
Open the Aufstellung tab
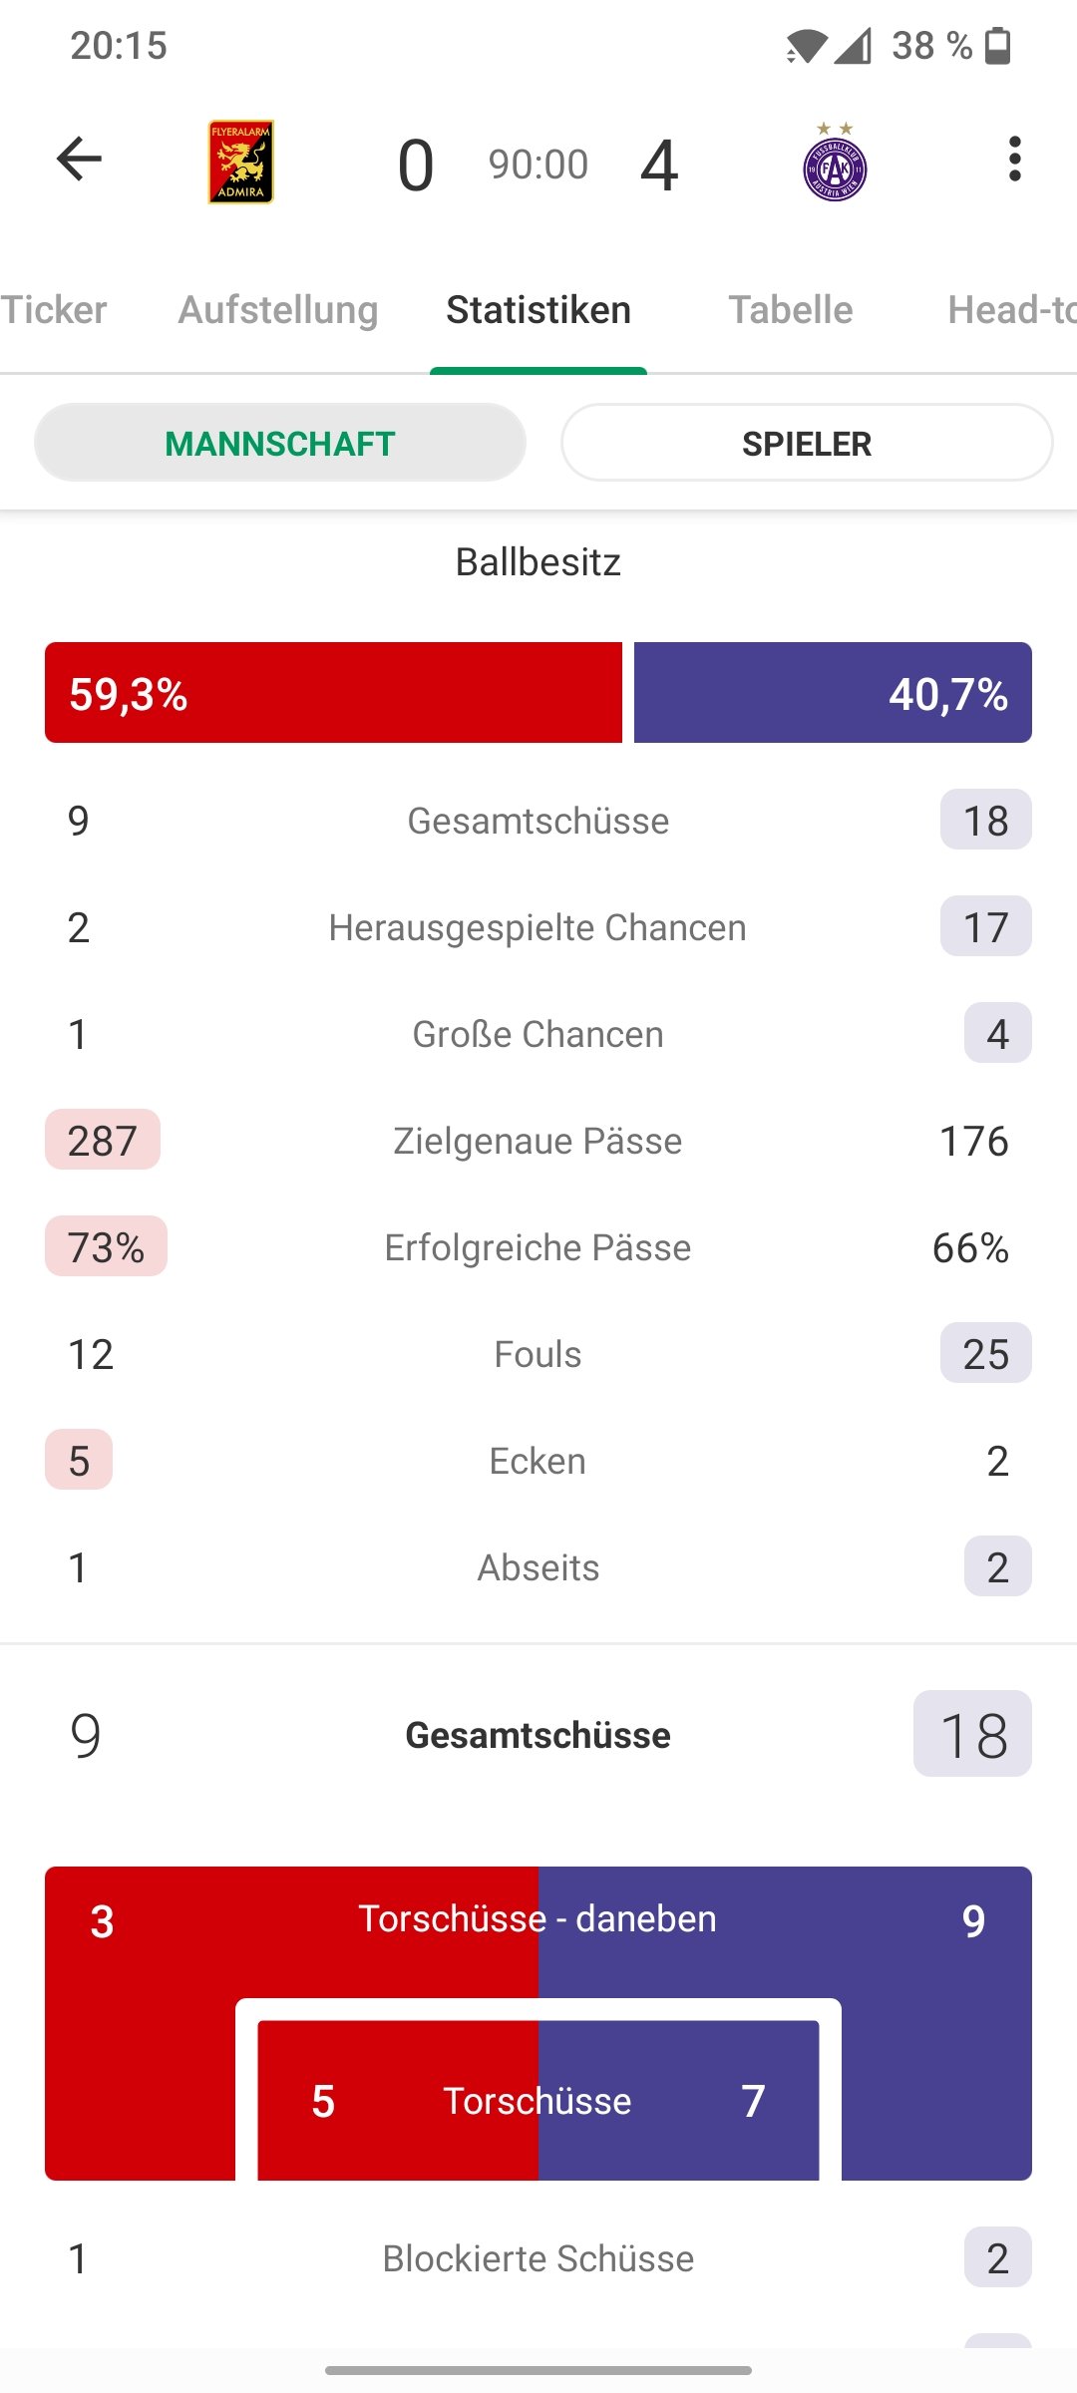[x=278, y=310]
